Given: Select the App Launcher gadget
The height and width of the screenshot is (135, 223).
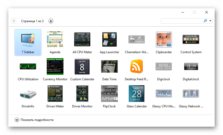Looking at the screenshot, I should 109,40.
